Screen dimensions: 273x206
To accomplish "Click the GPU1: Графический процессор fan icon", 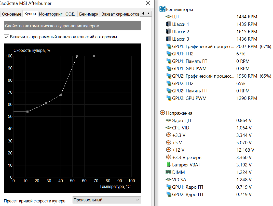I will coord(169,46).
